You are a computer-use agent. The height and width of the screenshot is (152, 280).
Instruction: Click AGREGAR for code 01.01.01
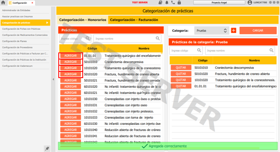tap(71, 56)
